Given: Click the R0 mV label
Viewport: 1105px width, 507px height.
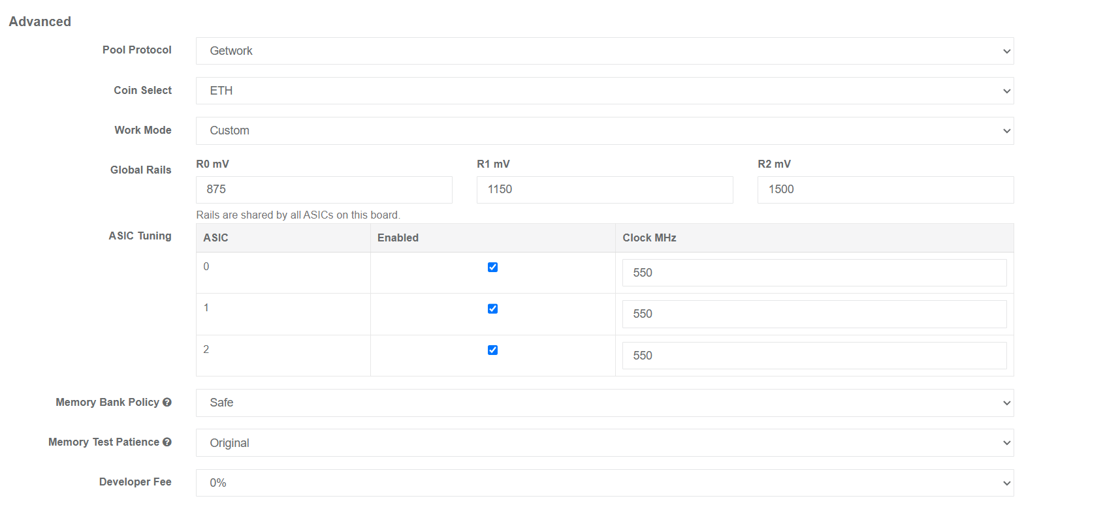Looking at the screenshot, I should coord(213,164).
